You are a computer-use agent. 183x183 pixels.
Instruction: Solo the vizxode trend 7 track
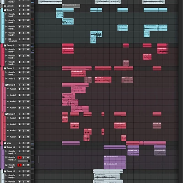coord(24,165)
